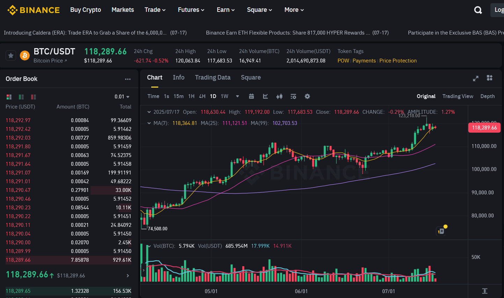This screenshot has width=504, height=298.
Task: Click the POW token tag
Action: pyautogui.click(x=343, y=61)
